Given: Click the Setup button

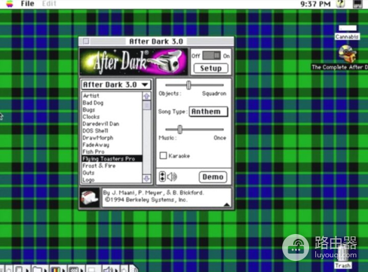Looking at the screenshot, I should (x=211, y=68).
